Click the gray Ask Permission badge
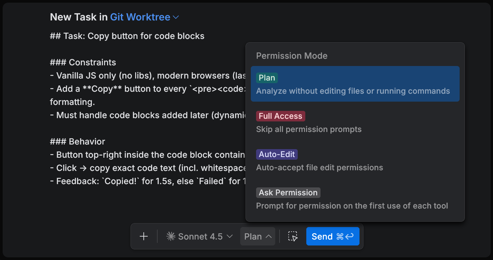 (288, 193)
